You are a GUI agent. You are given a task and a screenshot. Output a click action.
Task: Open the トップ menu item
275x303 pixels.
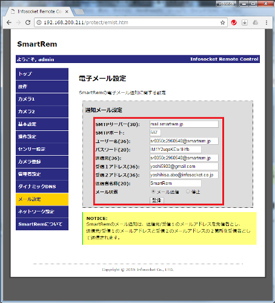click(42, 74)
